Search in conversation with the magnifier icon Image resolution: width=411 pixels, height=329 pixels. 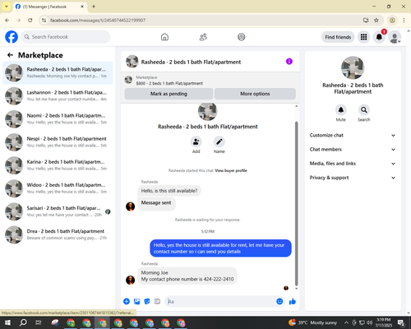pos(364,110)
